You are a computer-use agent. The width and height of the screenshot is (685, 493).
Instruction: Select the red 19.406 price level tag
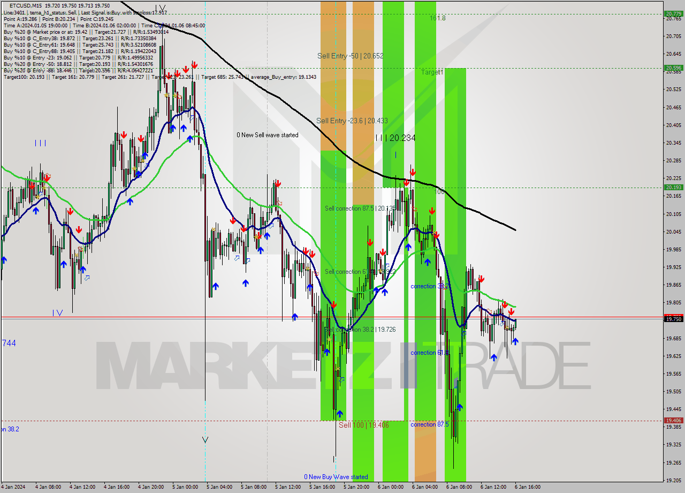673,421
